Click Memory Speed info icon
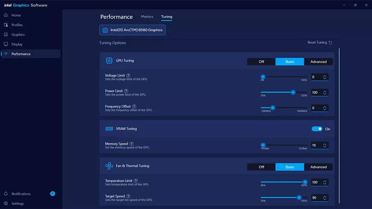This screenshot has height=209, width=372. coord(131,144)
